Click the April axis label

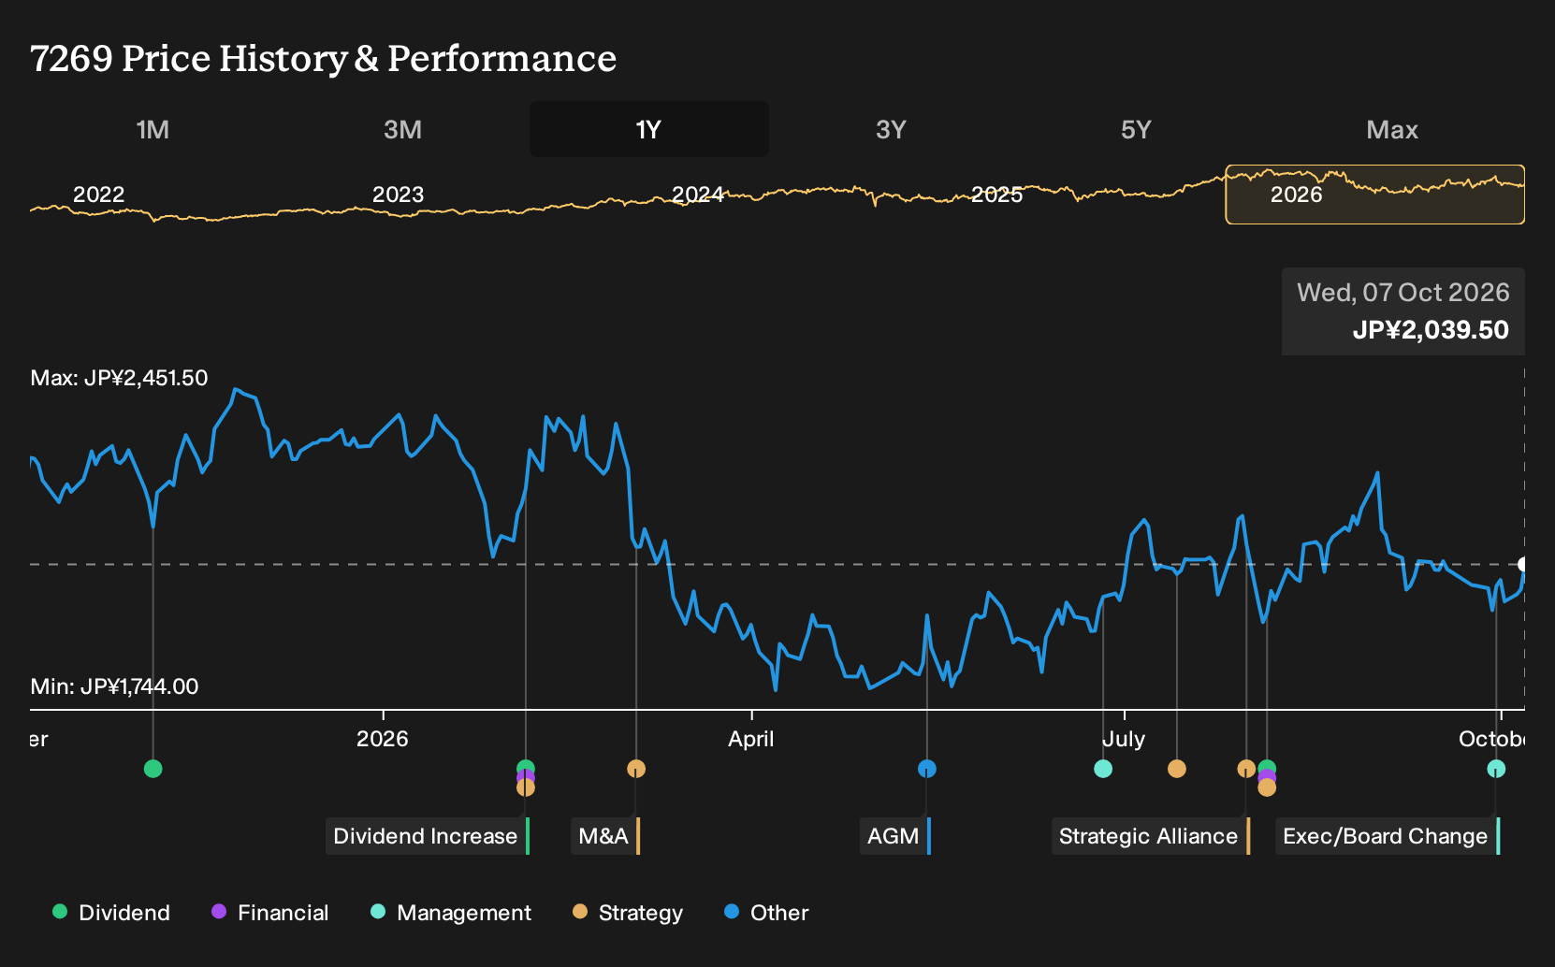(x=751, y=739)
